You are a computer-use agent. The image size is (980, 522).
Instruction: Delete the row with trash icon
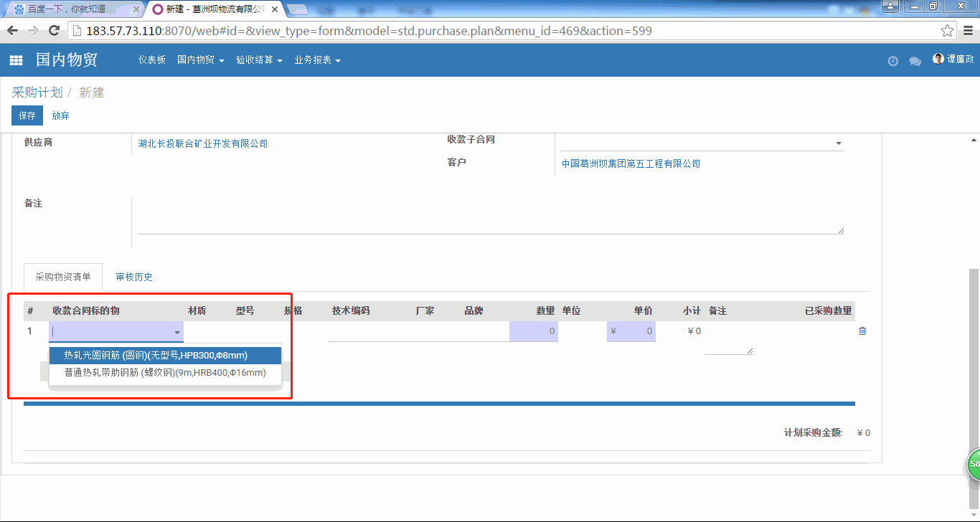point(862,331)
